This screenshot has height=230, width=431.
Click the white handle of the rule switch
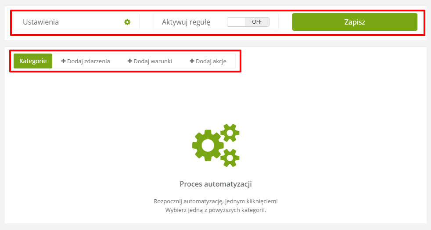[x=236, y=22]
